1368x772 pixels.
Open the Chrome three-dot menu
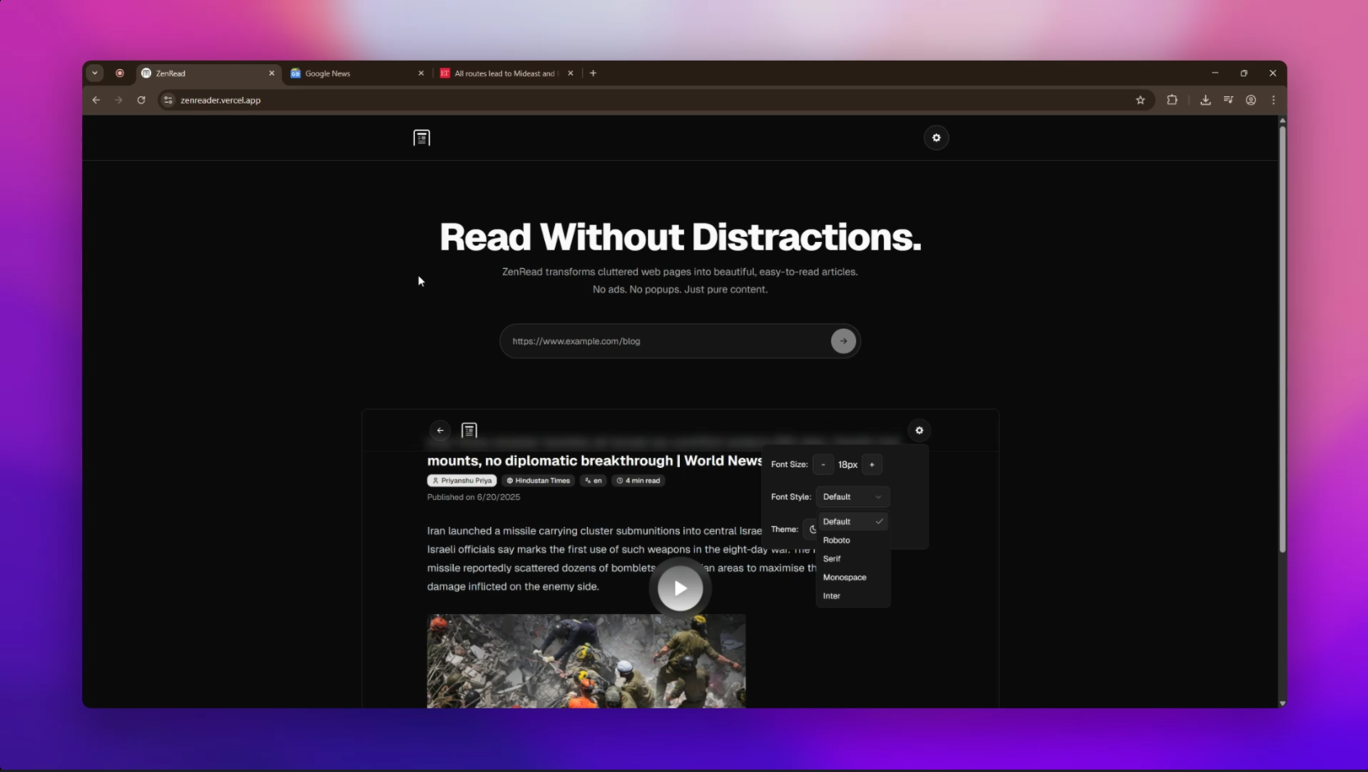pyautogui.click(x=1273, y=100)
